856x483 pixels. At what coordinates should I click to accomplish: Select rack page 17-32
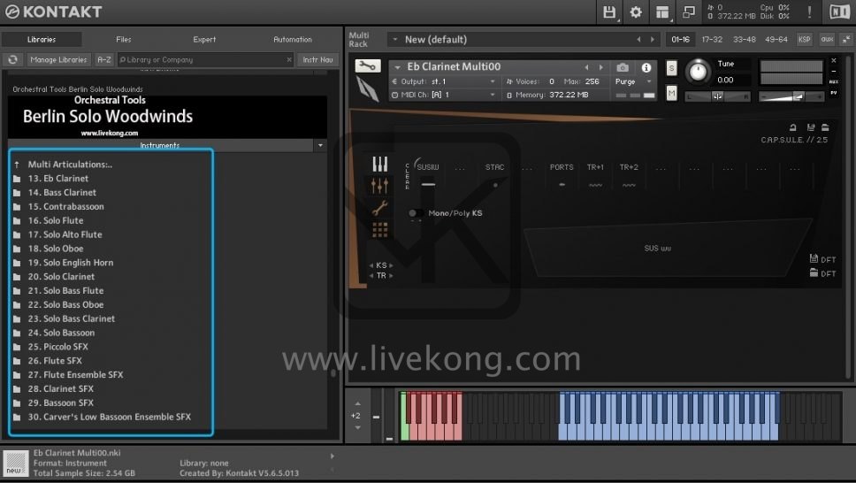coord(712,39)
